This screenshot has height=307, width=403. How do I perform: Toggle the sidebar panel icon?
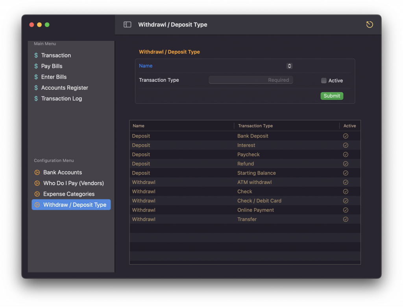pyautogui.click(x=127, y=24)
